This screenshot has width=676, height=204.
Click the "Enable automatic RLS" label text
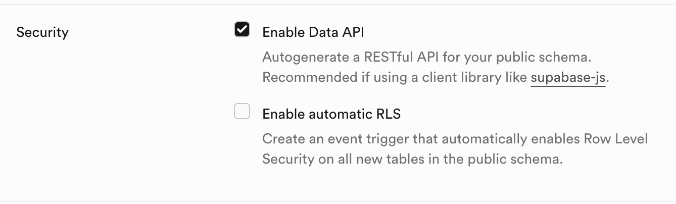pos(331,114)
